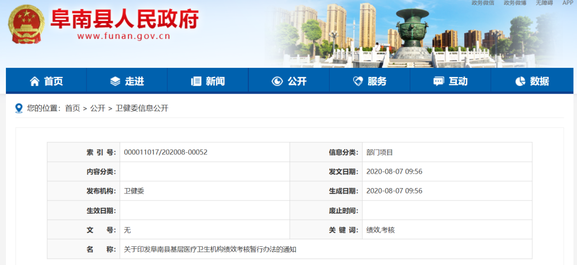Click the 关键词 label
577x265 pixels.
tap(344, 230)
